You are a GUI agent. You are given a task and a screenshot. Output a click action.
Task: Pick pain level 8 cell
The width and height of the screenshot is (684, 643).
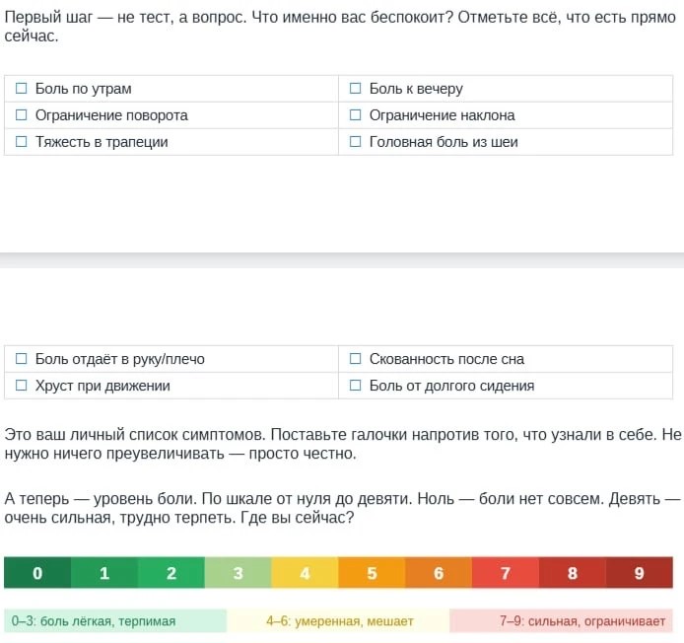[x=573, y=572]
